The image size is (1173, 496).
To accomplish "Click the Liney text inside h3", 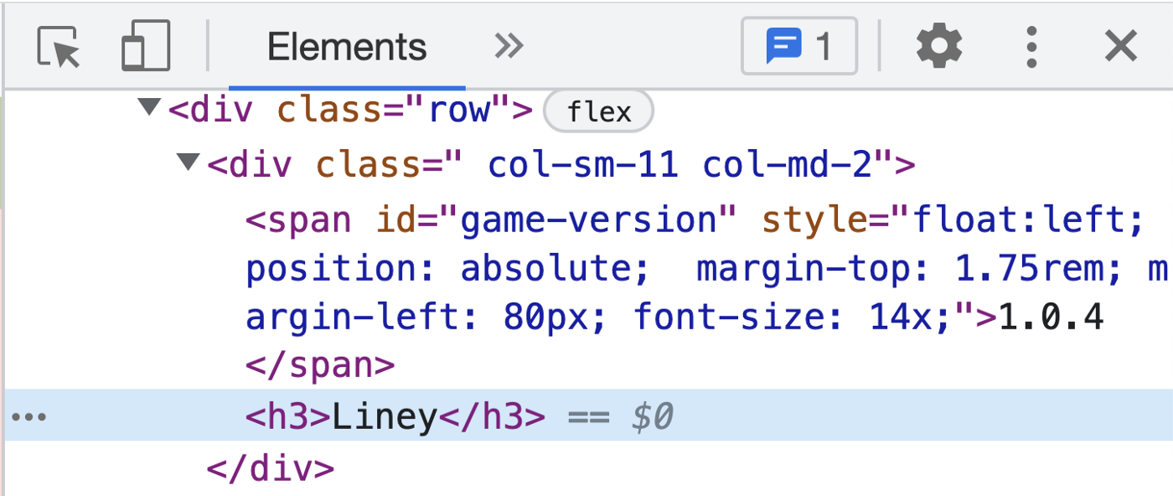I will pos(385,416).
